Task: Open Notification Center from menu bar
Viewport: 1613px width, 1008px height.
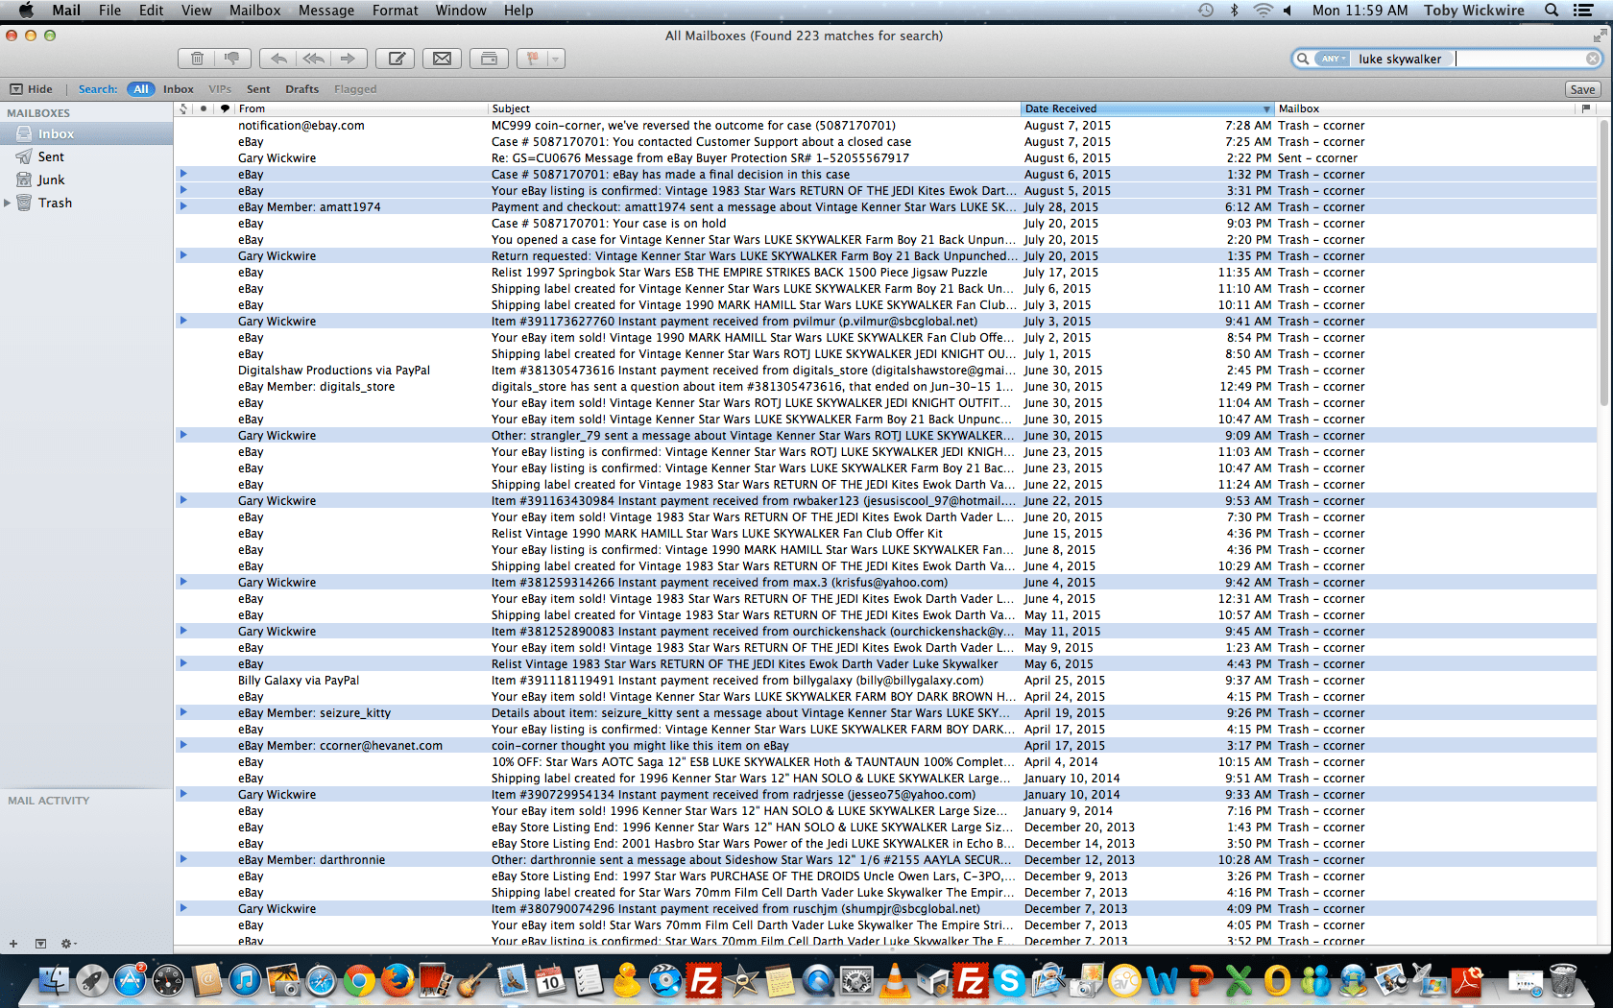Action: pos(1583,11)
